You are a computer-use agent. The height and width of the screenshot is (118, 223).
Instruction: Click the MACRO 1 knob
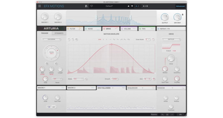tap(45, 16)
